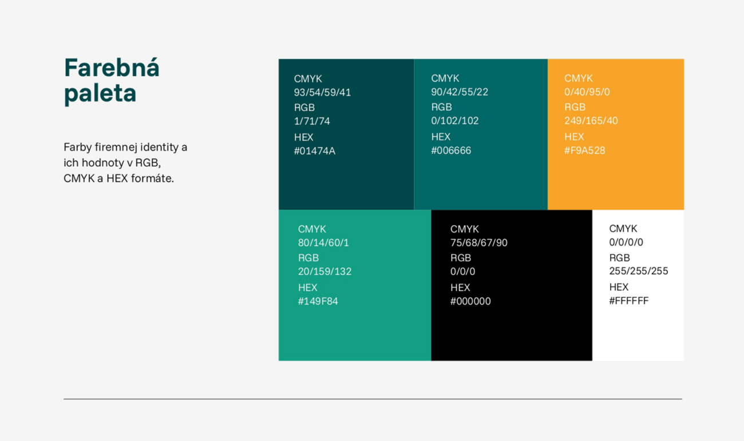The width and height of the screenshot is (744, 441).
Task: Pick the orange swatch #F9A528
Action: tap(616, 134)
